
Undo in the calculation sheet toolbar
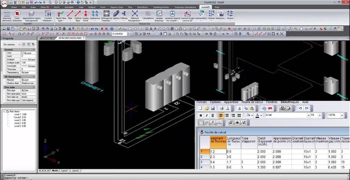pyautogui.click(x=300, y=108)
